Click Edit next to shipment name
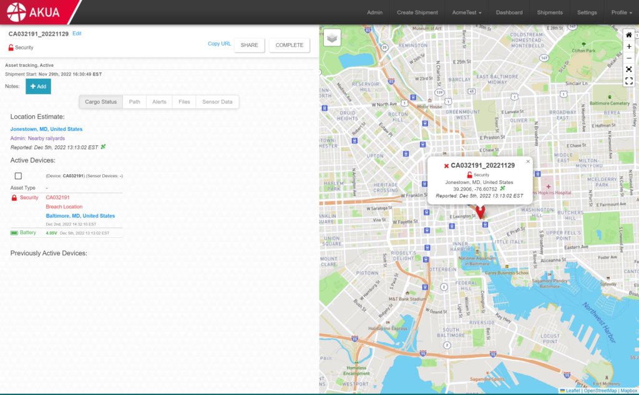Screen dimensions: 639x395 pos(77,34)
